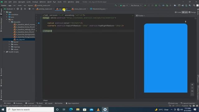Image resolution: width=199 pixels, height=112 pixels.
Task: Expand the layout folder
Action: (x=9, y=42)
